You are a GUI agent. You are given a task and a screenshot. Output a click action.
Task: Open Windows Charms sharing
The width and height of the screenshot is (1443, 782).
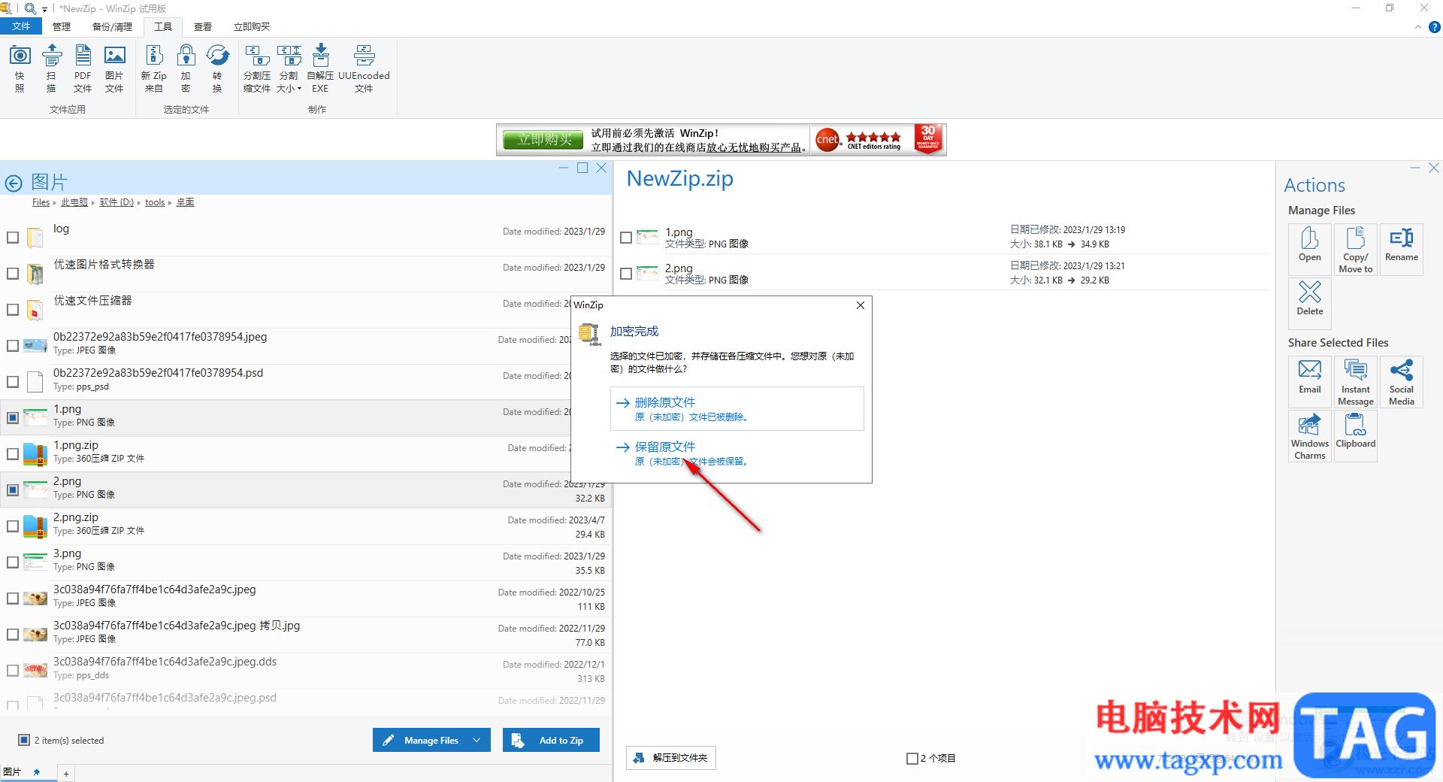(1309, 435)
